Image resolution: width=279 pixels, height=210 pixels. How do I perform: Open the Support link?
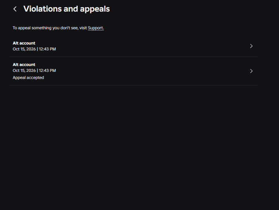[x=96, y=28]
